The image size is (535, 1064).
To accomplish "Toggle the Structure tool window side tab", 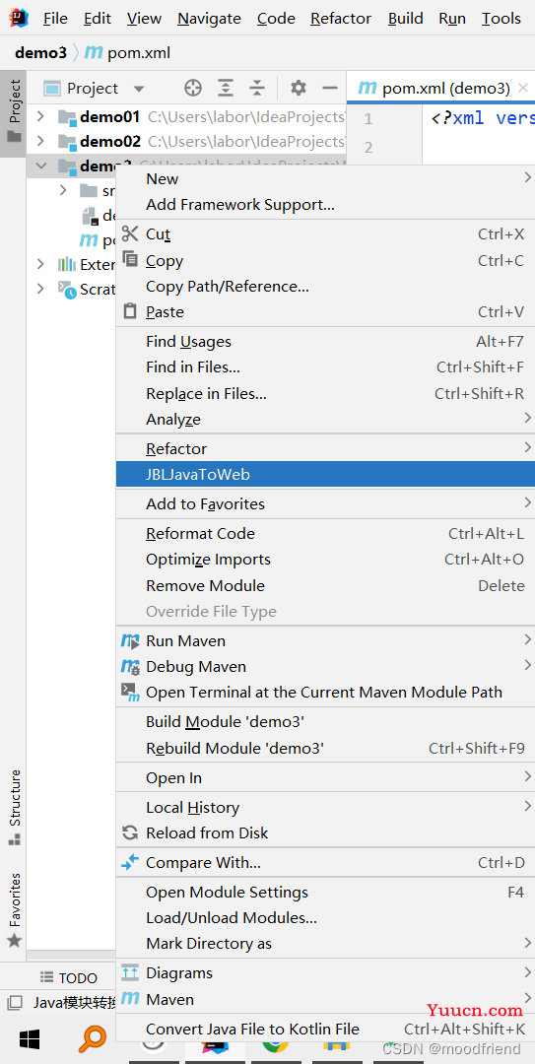I will (x=14, y=808).
